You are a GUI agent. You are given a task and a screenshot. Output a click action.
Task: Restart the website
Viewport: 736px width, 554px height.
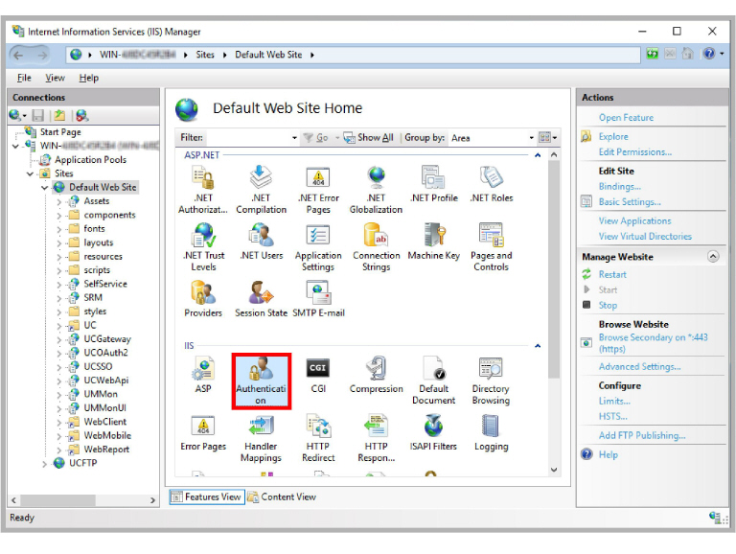click(x=612, y=274)
